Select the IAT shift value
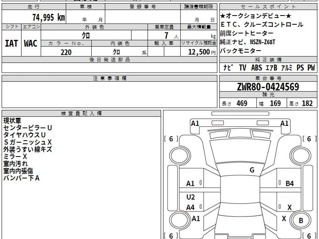Viewport: 319px width, 239px height. click(11, 44)
